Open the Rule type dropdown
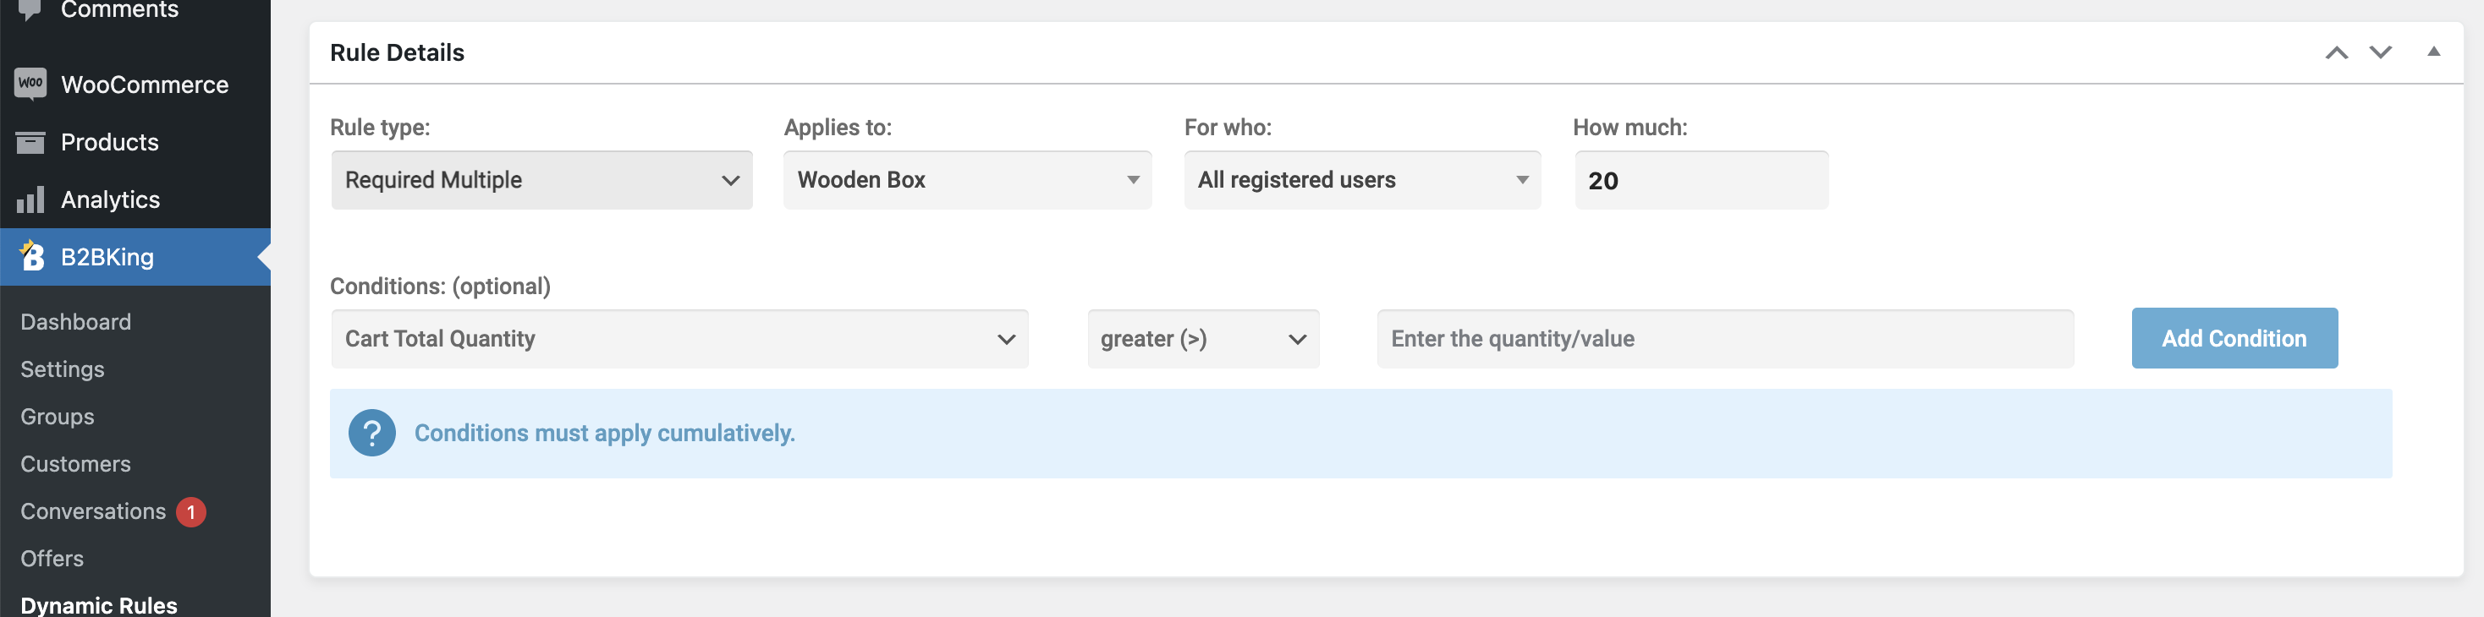Viewport: 2484px width, 617px height. pyautogui.click(x=542, y=180)
